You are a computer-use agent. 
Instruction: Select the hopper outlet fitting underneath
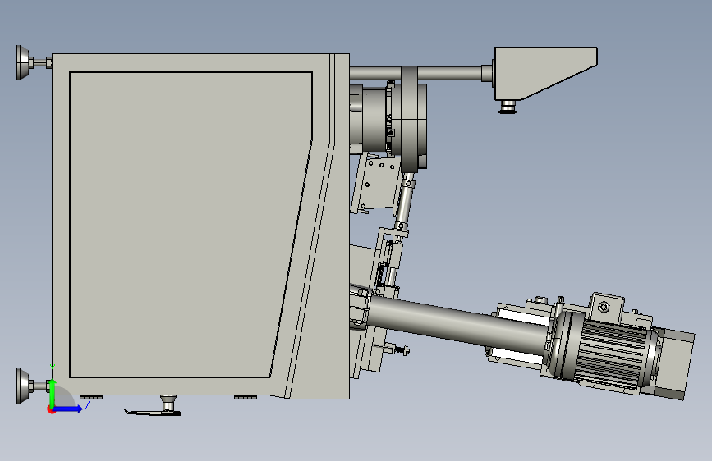[508, 107]
